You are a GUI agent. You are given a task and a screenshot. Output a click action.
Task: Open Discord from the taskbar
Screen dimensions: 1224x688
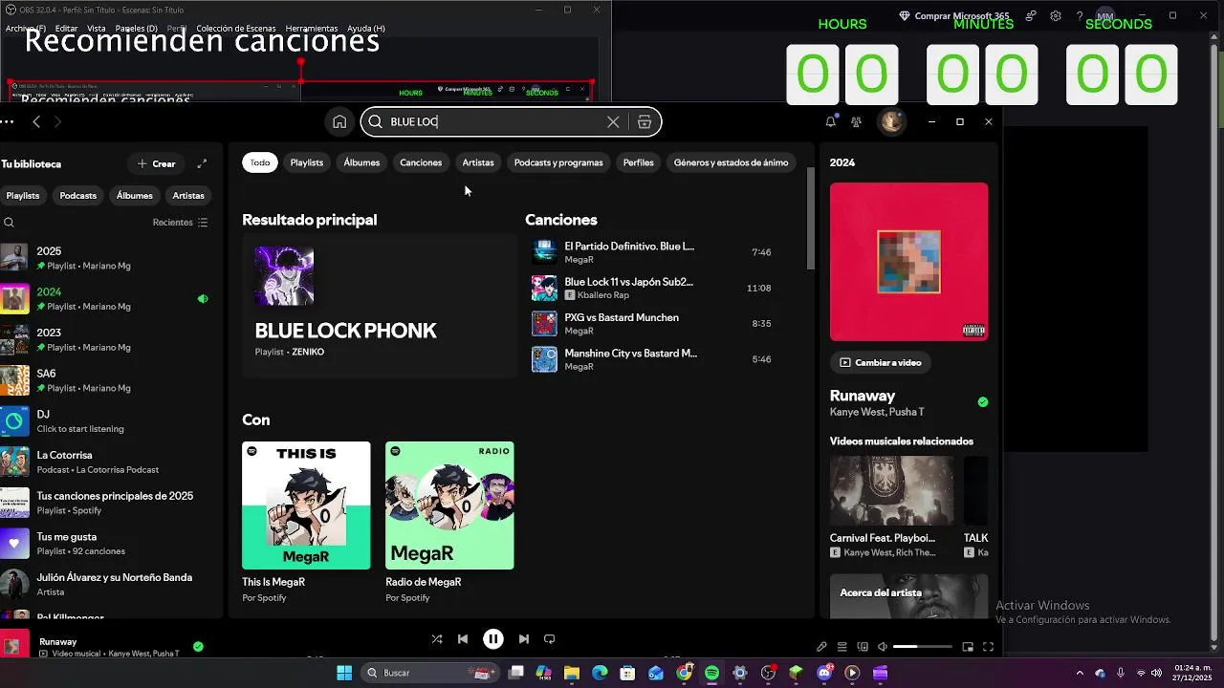824,673
